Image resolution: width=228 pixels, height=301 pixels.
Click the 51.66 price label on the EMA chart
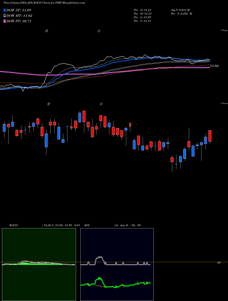coord(214,66)
